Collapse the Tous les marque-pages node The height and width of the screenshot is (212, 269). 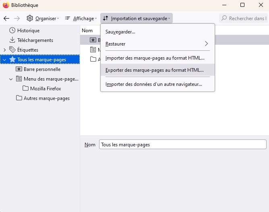pyautogui.click(x=4, y=60)
